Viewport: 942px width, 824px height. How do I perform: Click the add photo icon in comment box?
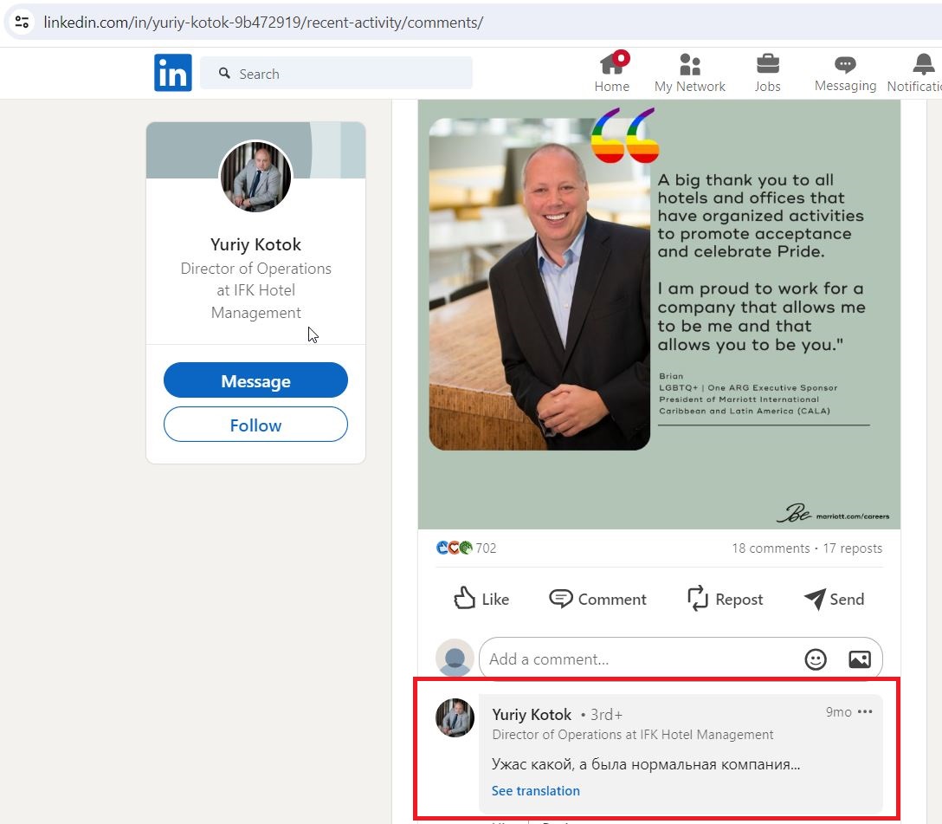point(860,659)
